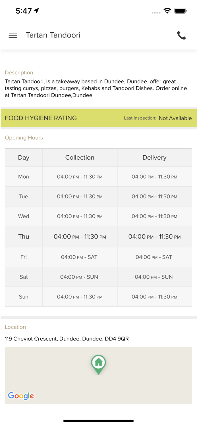Tap the Day column header
197x426 pixels.
tap(24, 158)
